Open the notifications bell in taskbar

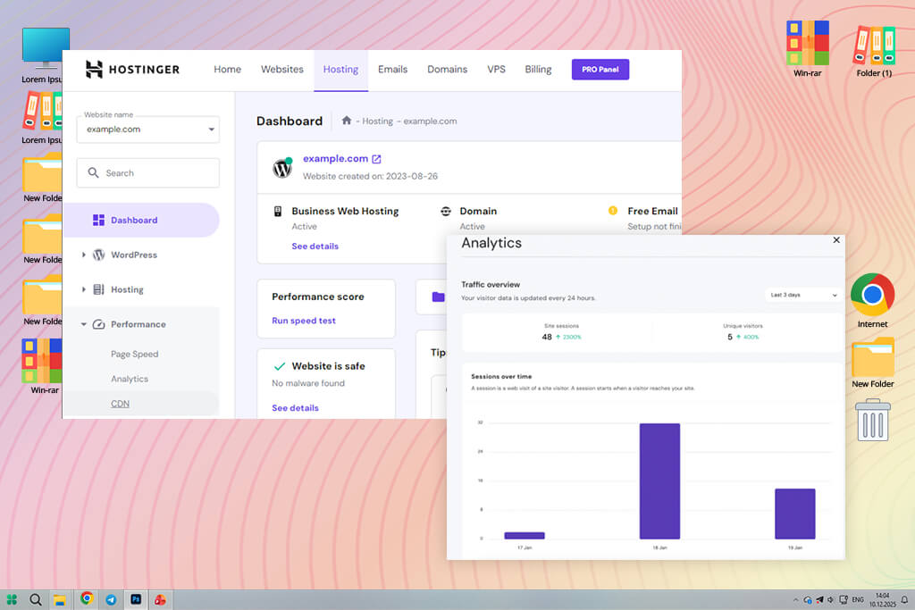904,599
